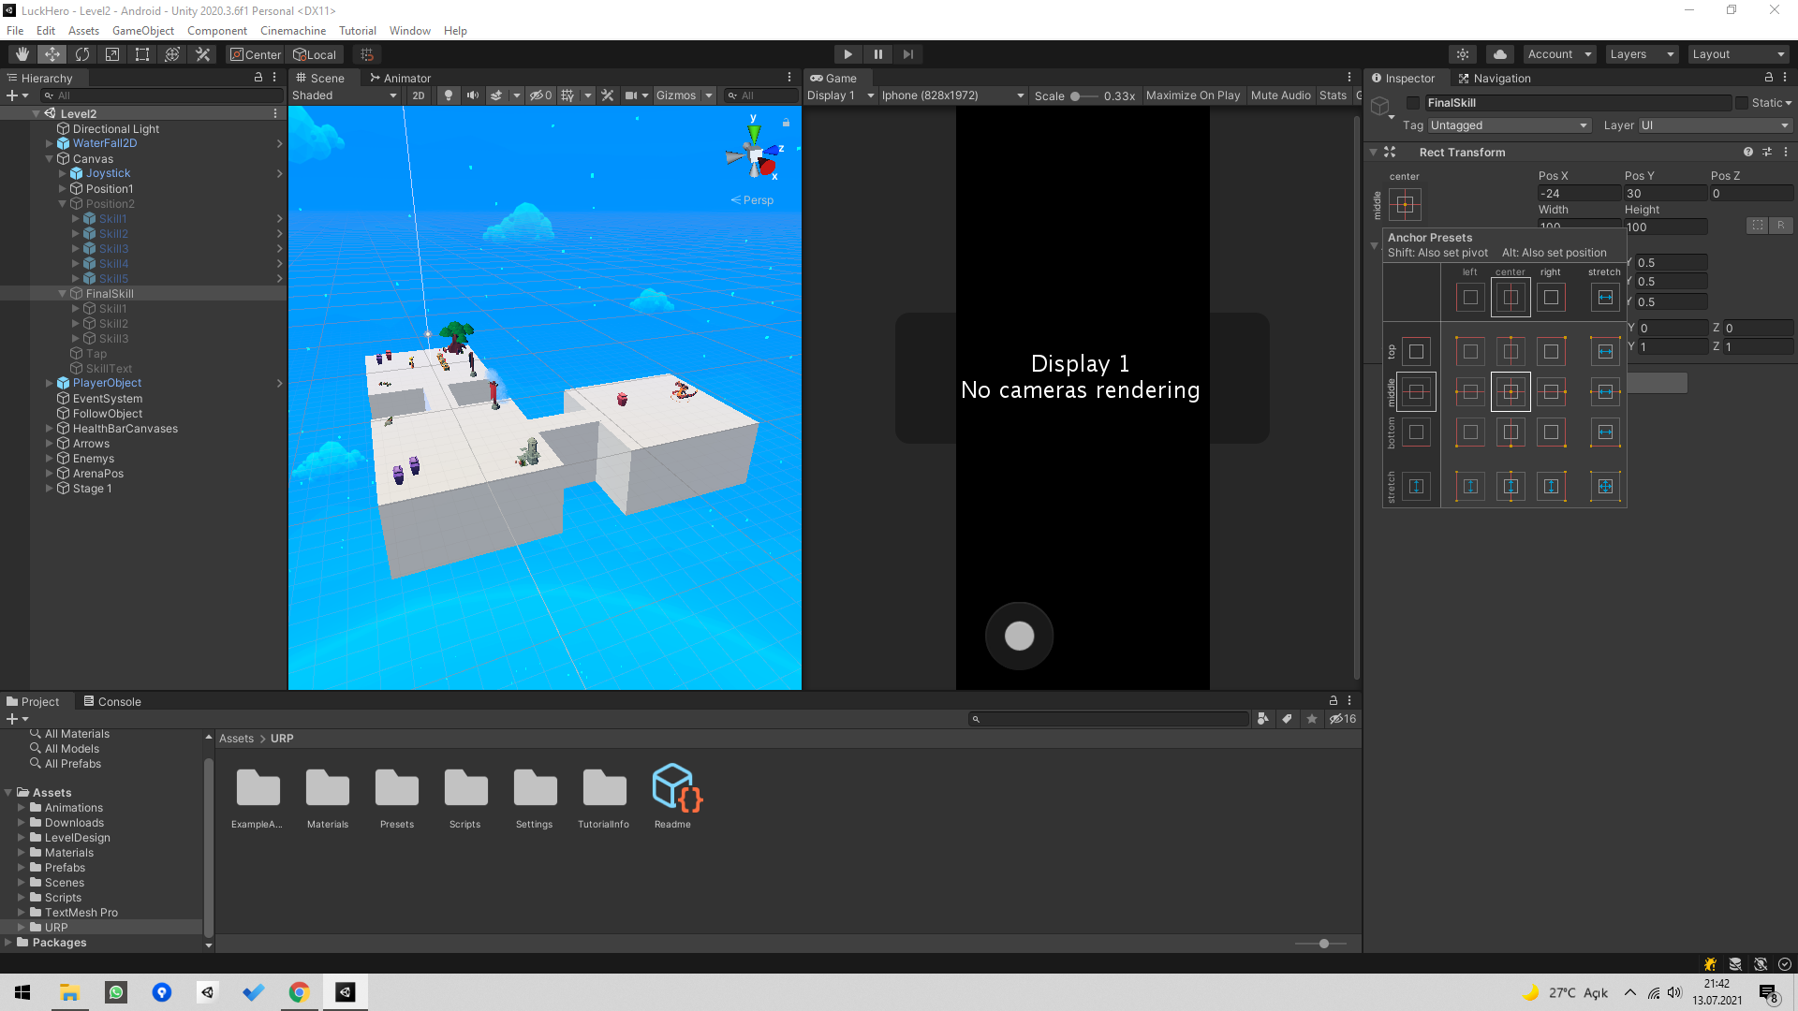The width and height of the screenshot is (1798, 1011).
Task: Select the Hand tool
Action: (22, 54)
